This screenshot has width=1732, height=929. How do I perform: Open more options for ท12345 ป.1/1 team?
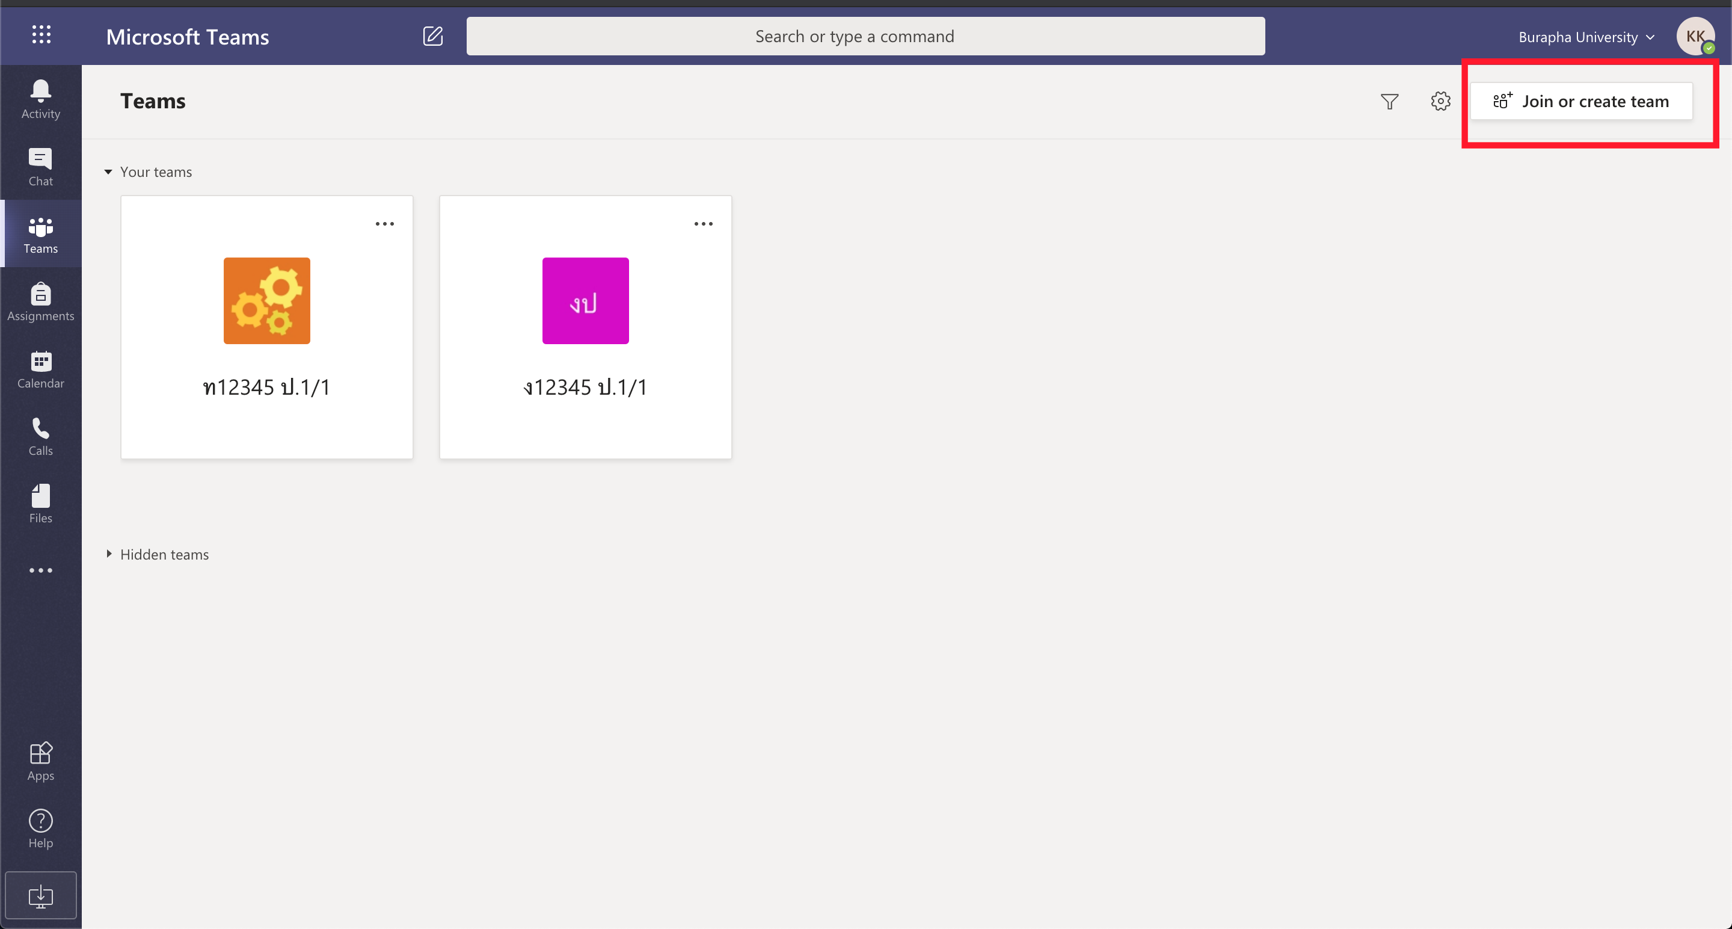point(385,224)
